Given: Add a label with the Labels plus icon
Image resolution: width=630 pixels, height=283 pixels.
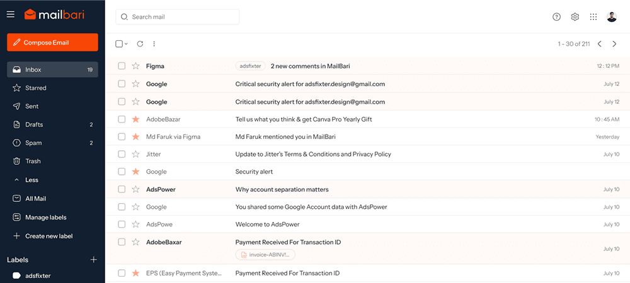Looking at the screenshot, I should coord(94,260).
